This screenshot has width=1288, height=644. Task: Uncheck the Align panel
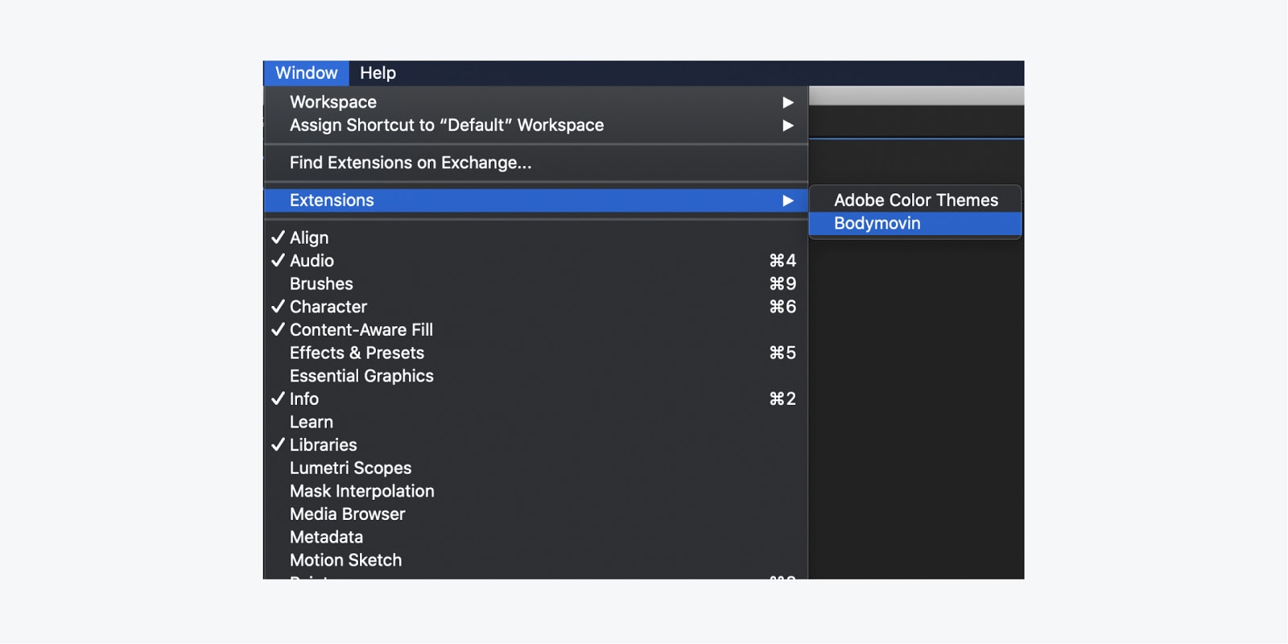309,237
